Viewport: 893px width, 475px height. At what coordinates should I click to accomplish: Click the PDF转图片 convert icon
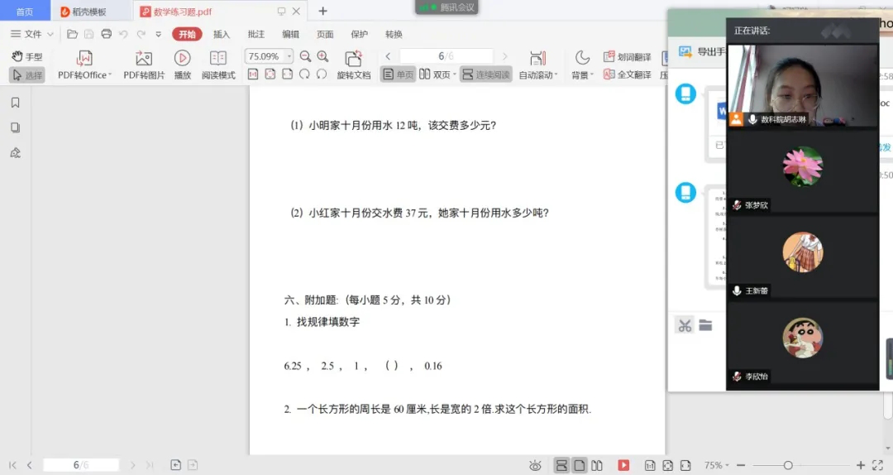pos(144,59)
